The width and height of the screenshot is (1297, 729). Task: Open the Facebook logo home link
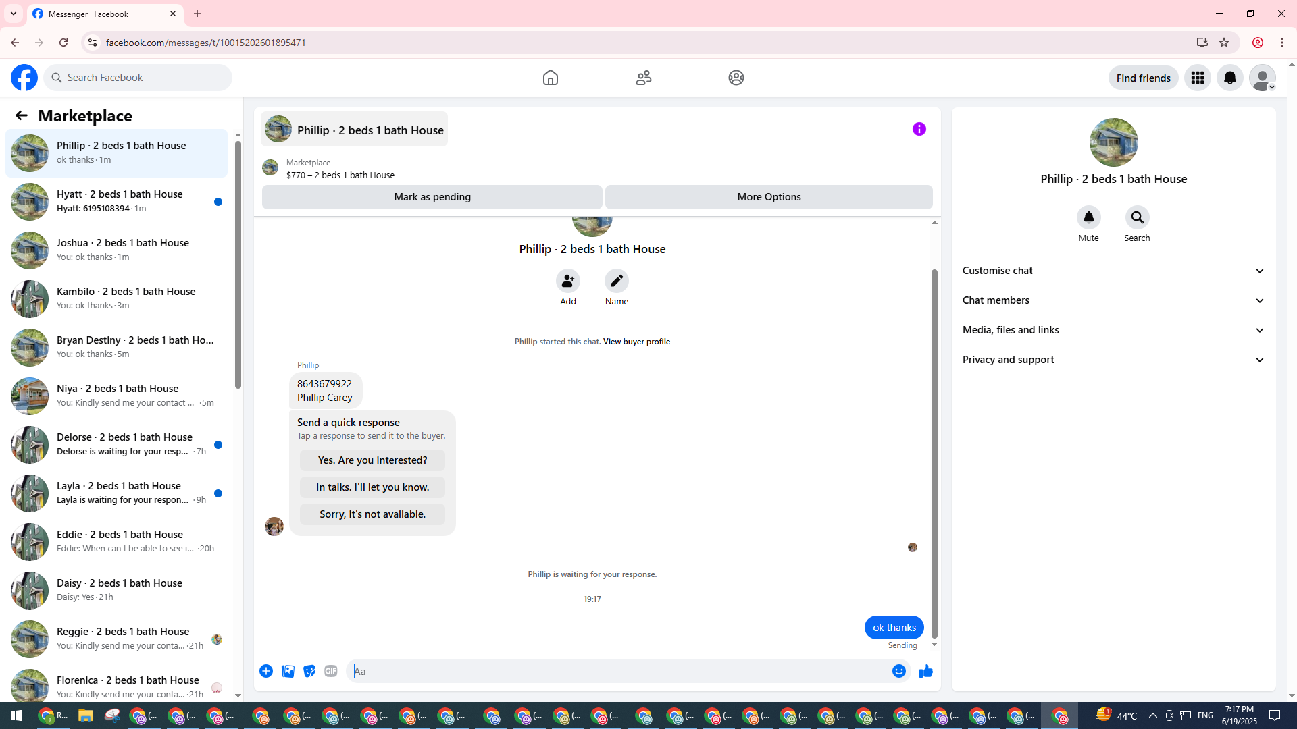(24, 78)
